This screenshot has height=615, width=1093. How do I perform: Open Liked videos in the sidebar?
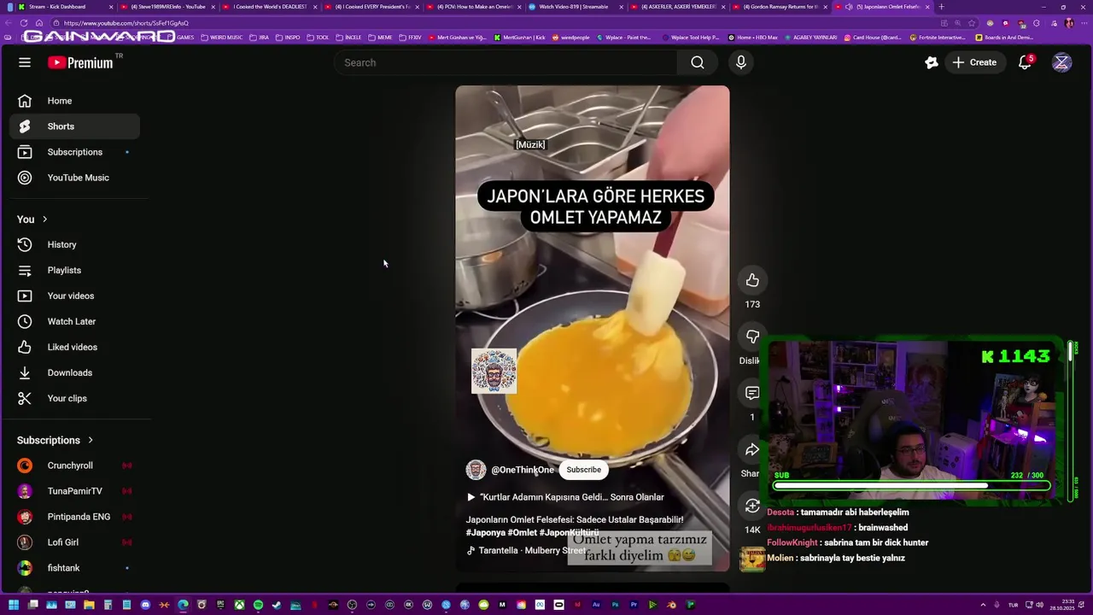(75, 347)
